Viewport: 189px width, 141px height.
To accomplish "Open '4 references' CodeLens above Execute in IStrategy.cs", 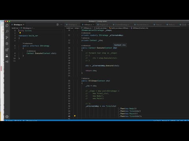I will click(x=31, y=51).
